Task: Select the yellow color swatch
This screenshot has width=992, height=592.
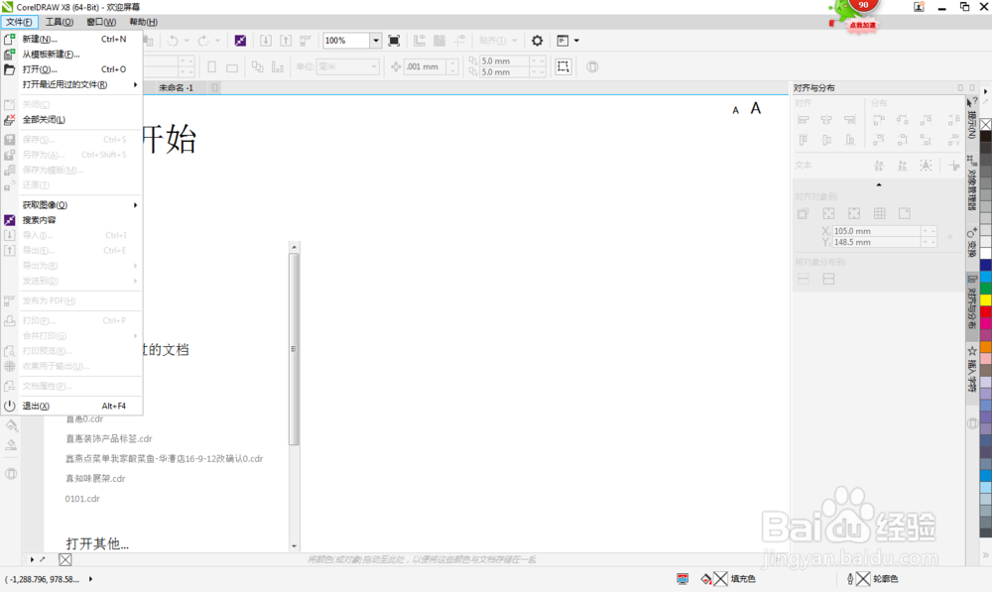Action: click(x=986, y=299)
